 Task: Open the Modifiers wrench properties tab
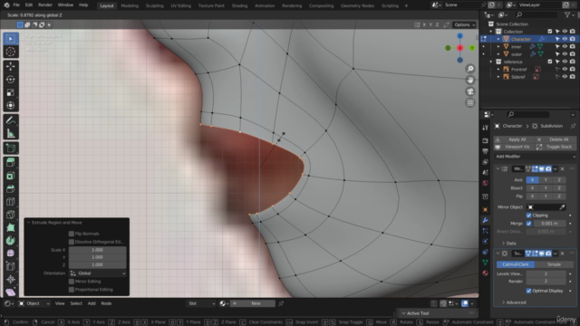point(485,220)
